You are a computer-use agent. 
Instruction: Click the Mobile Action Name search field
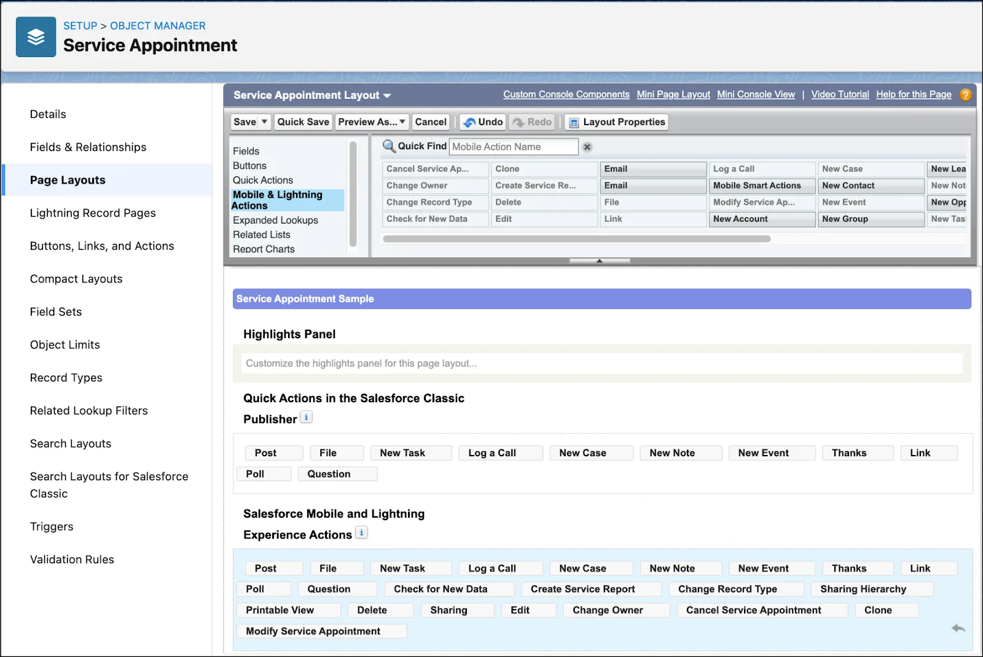(x=514, y=147)
